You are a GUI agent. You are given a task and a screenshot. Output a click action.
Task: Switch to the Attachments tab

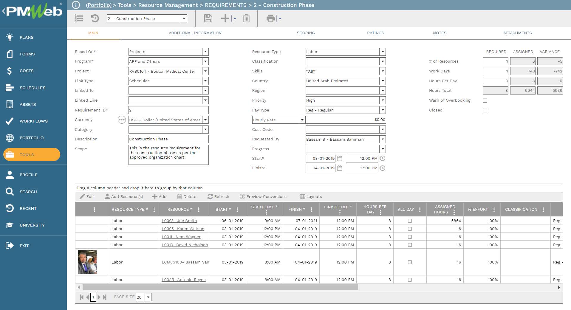pos(517,33)
